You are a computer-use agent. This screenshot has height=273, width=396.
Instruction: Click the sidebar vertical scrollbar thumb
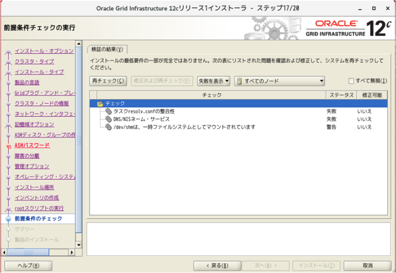tap(79, 140)
